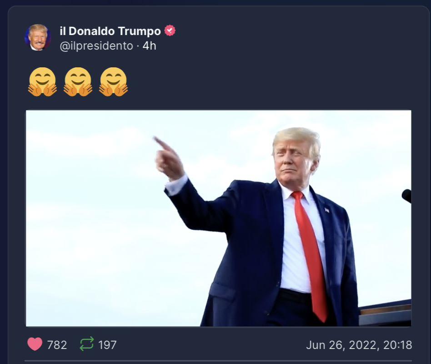Open the il Donaldo Trumpo display name
Screen dimensions: 431x364
coord(110,31)
